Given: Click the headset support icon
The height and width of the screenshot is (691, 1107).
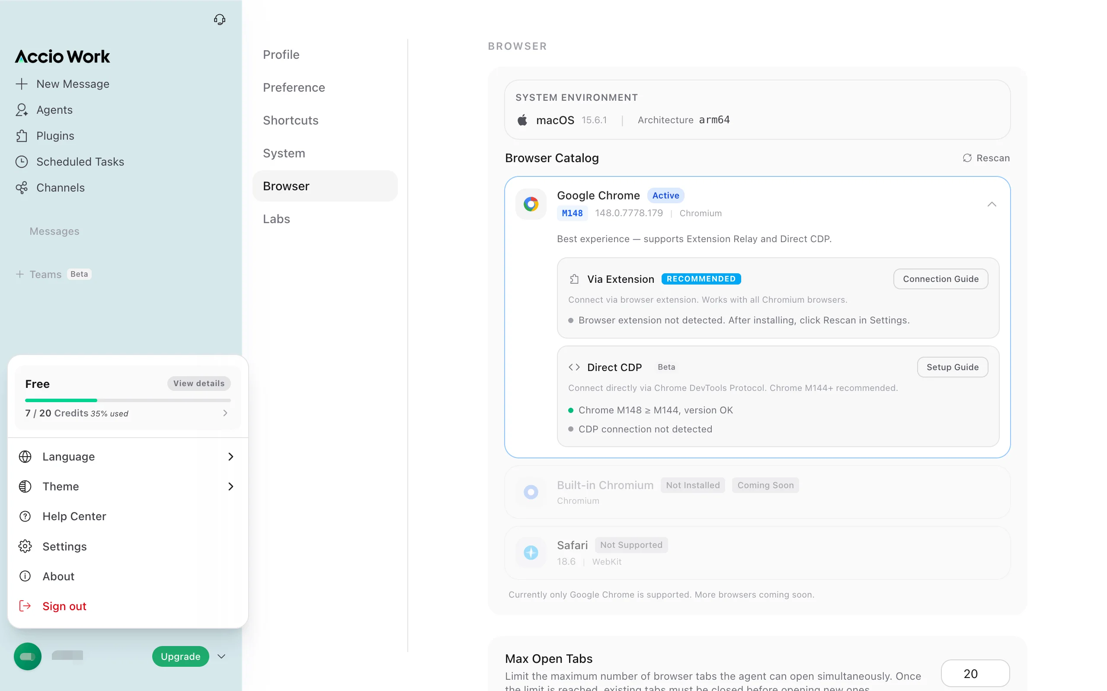Looking at the screenshot, I should coord(219,19).
